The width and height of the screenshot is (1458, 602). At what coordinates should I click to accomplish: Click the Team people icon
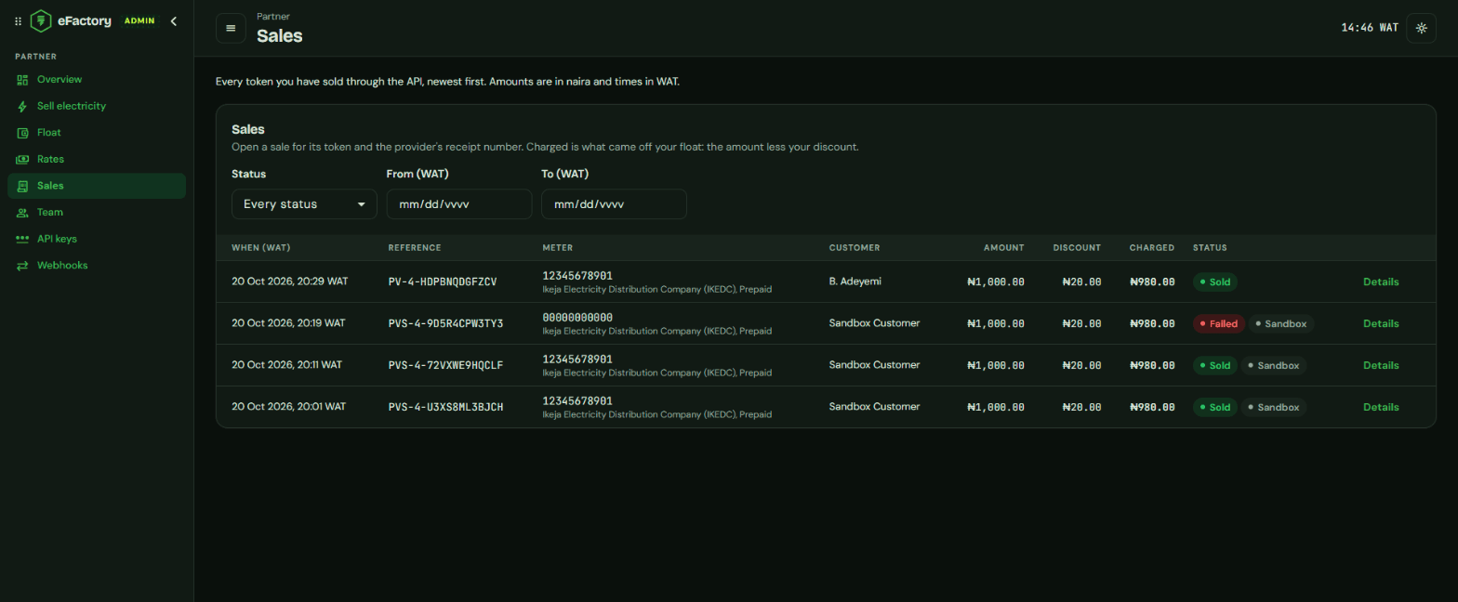[22, 213]
